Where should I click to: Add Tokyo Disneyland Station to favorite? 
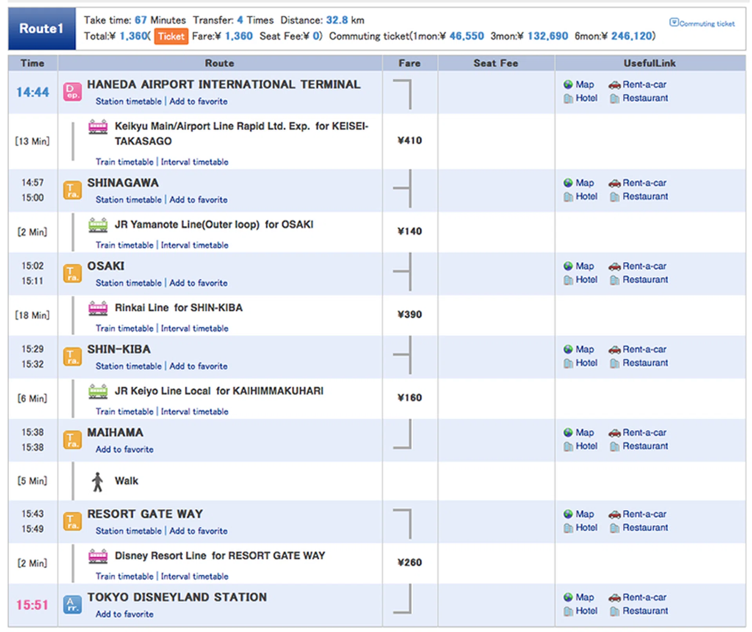125,614
